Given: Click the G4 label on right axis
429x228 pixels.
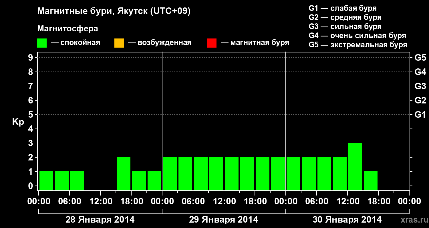Looking at the screenshot, I should click(420, 72).
